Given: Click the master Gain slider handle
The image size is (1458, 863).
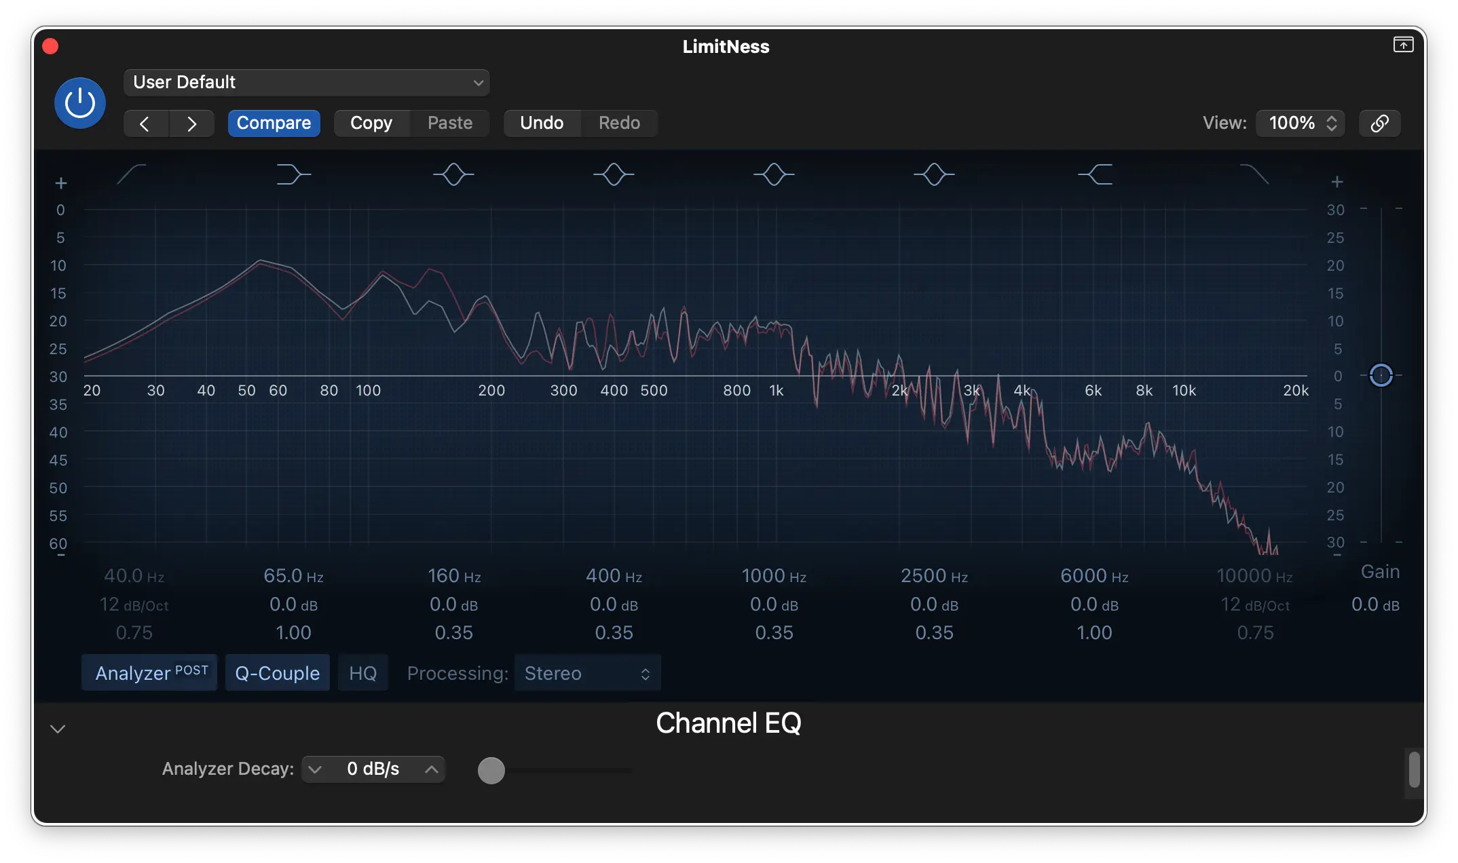Looking at the screenshot, I should pyautogui.click(x=1381, y=375).
